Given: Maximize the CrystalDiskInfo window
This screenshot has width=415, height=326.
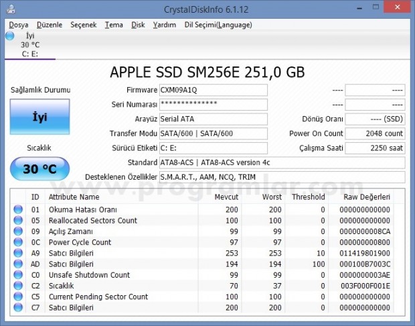Looking at the screenshot, I should [x=376, y=7].
